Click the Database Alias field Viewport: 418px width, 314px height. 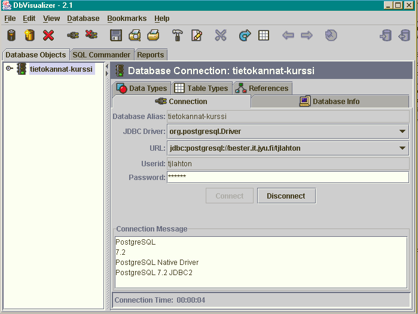pyautogui.click(x=288, y=117)
